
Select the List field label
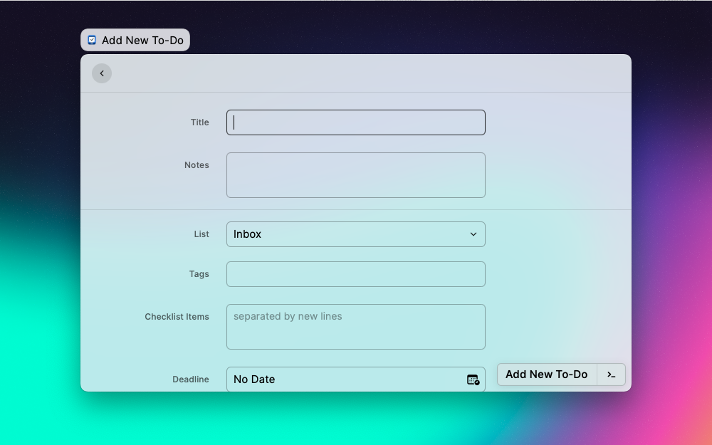point(201,234)
